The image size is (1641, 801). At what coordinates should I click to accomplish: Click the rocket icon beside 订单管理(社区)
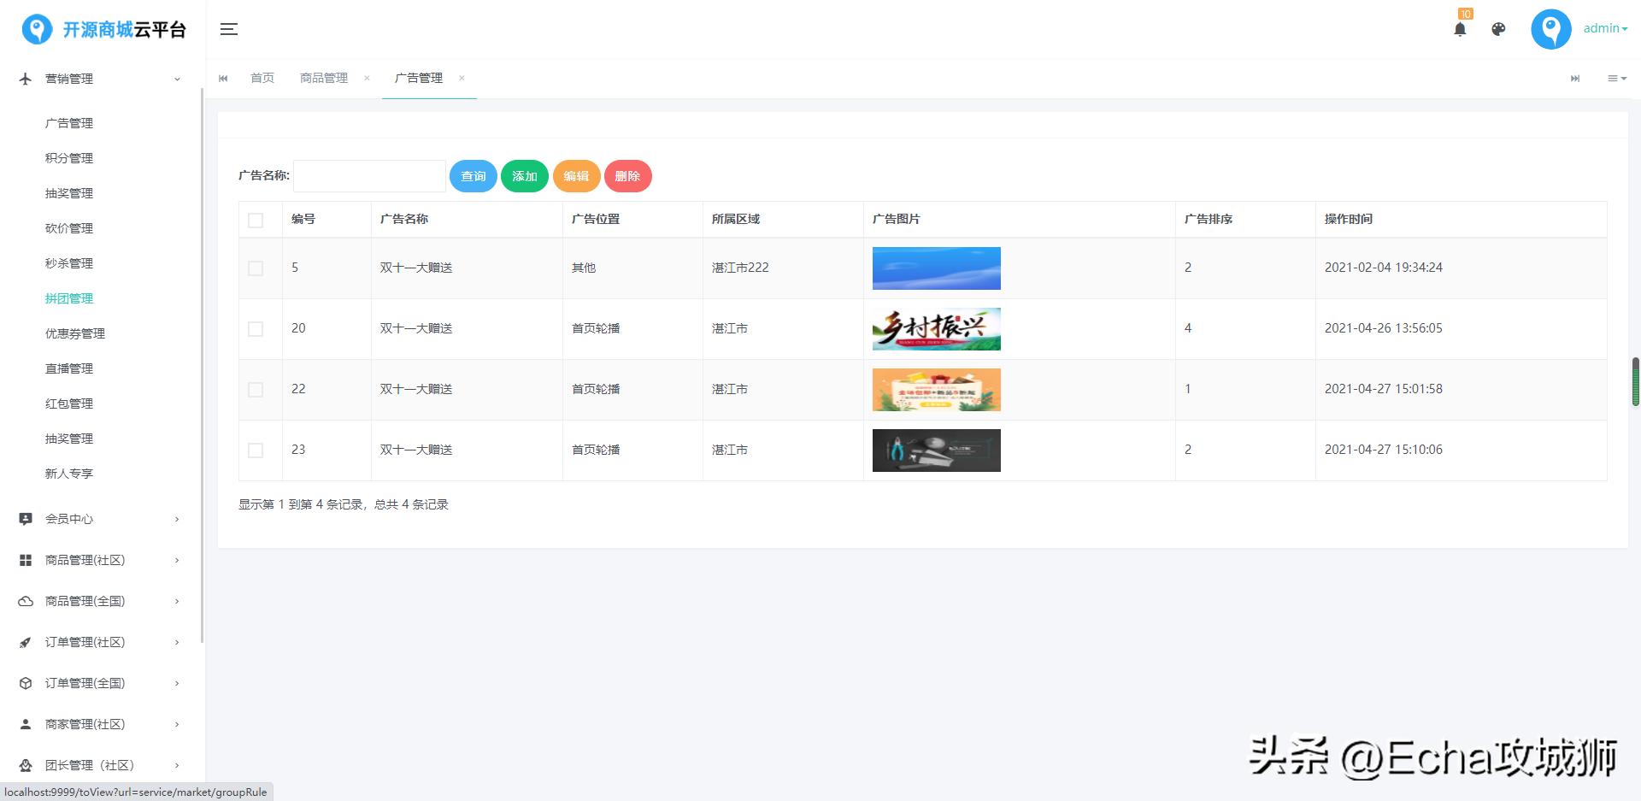pyautogui.click(x=25, y=642)
